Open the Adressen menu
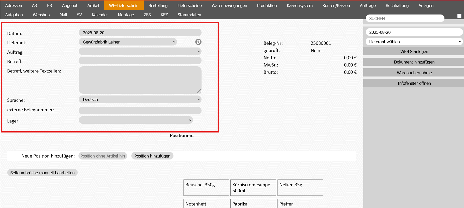 14,5
